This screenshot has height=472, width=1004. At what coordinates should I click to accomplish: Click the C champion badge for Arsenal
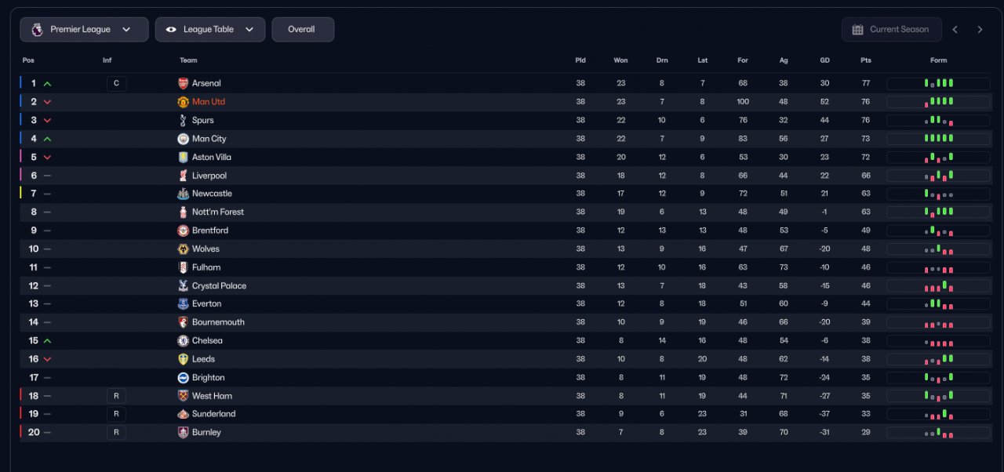click(x=116, y=83)
